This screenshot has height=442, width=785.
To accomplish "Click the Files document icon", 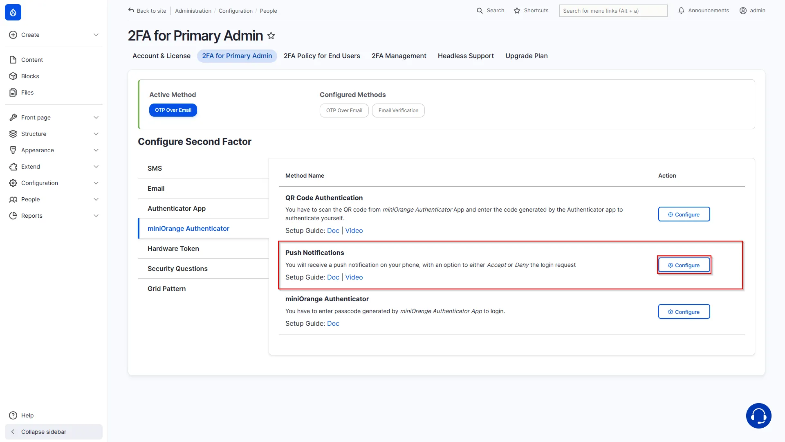I will pos(13,92).
